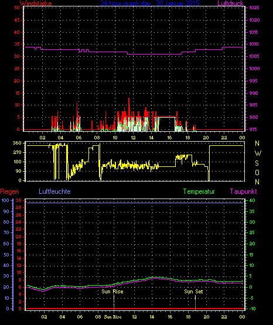Click the topmost N compass label

pyautogui.click(x=257, y=143)
